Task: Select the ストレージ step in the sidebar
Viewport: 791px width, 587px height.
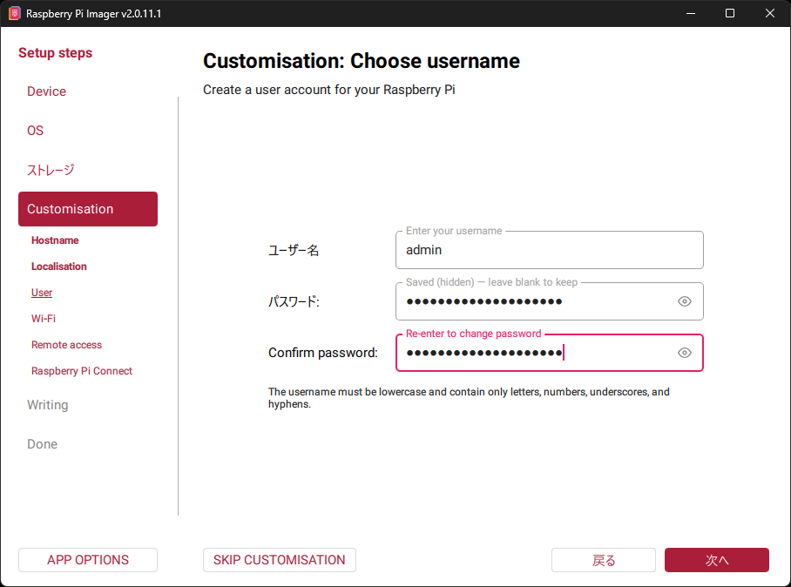Action: click(x=51, y=170)
